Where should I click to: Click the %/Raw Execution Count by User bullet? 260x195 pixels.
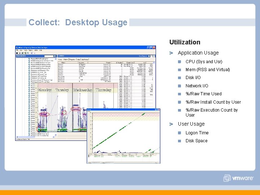(x=212, y=112)
